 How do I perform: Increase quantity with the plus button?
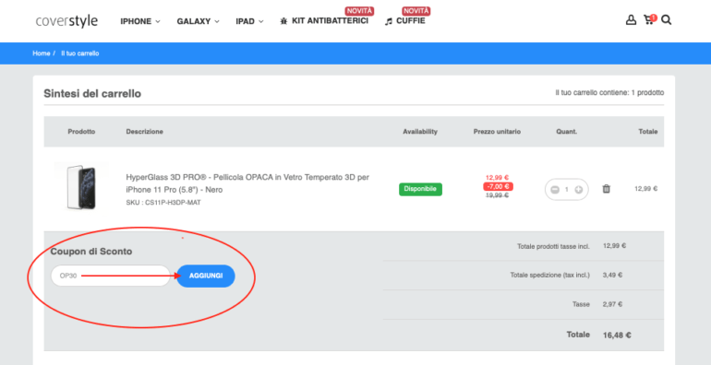[x=579, y=190]
